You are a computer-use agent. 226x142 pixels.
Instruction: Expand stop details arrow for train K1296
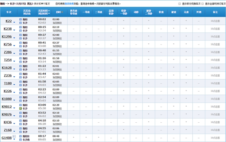14,38
